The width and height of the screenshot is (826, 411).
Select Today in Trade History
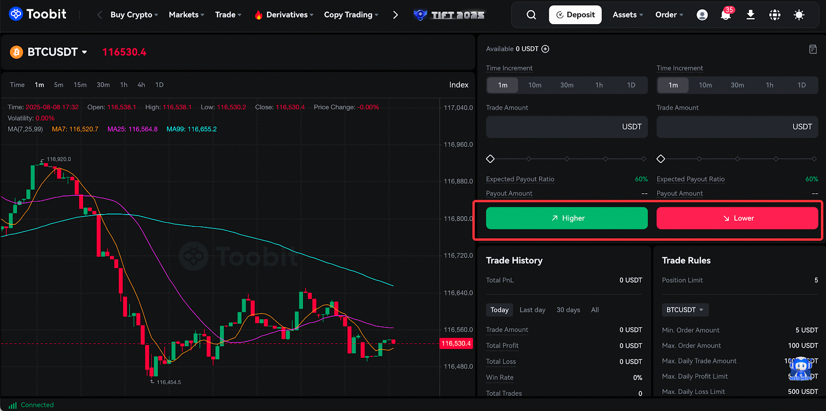[500, 310]
